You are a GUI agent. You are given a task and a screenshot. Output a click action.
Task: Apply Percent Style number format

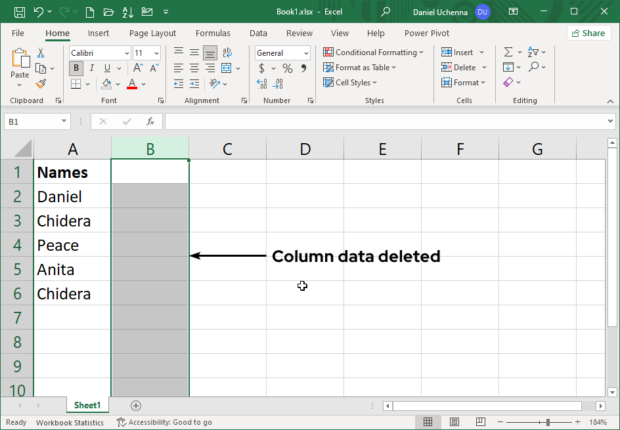[288, 68]
